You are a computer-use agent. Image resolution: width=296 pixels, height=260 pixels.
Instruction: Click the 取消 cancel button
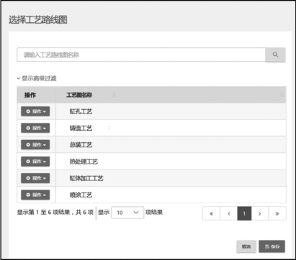point(246,246)
